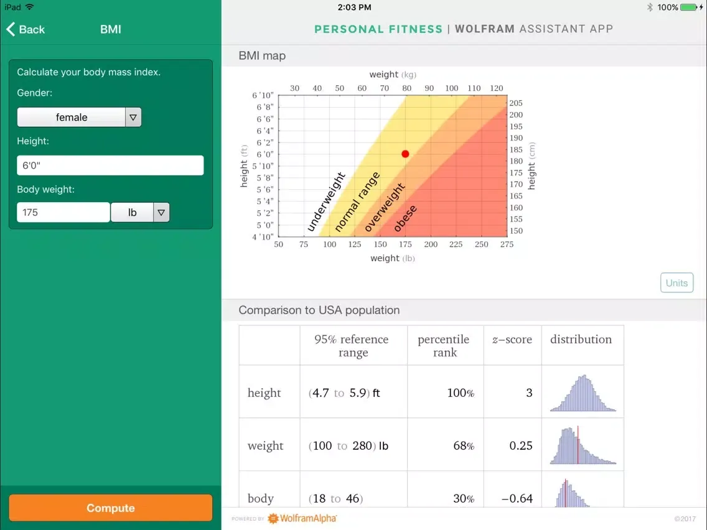Viewport: 707px width, 530px height.
Task: Open the gender dropdown arrow
Action: point(133,117)
